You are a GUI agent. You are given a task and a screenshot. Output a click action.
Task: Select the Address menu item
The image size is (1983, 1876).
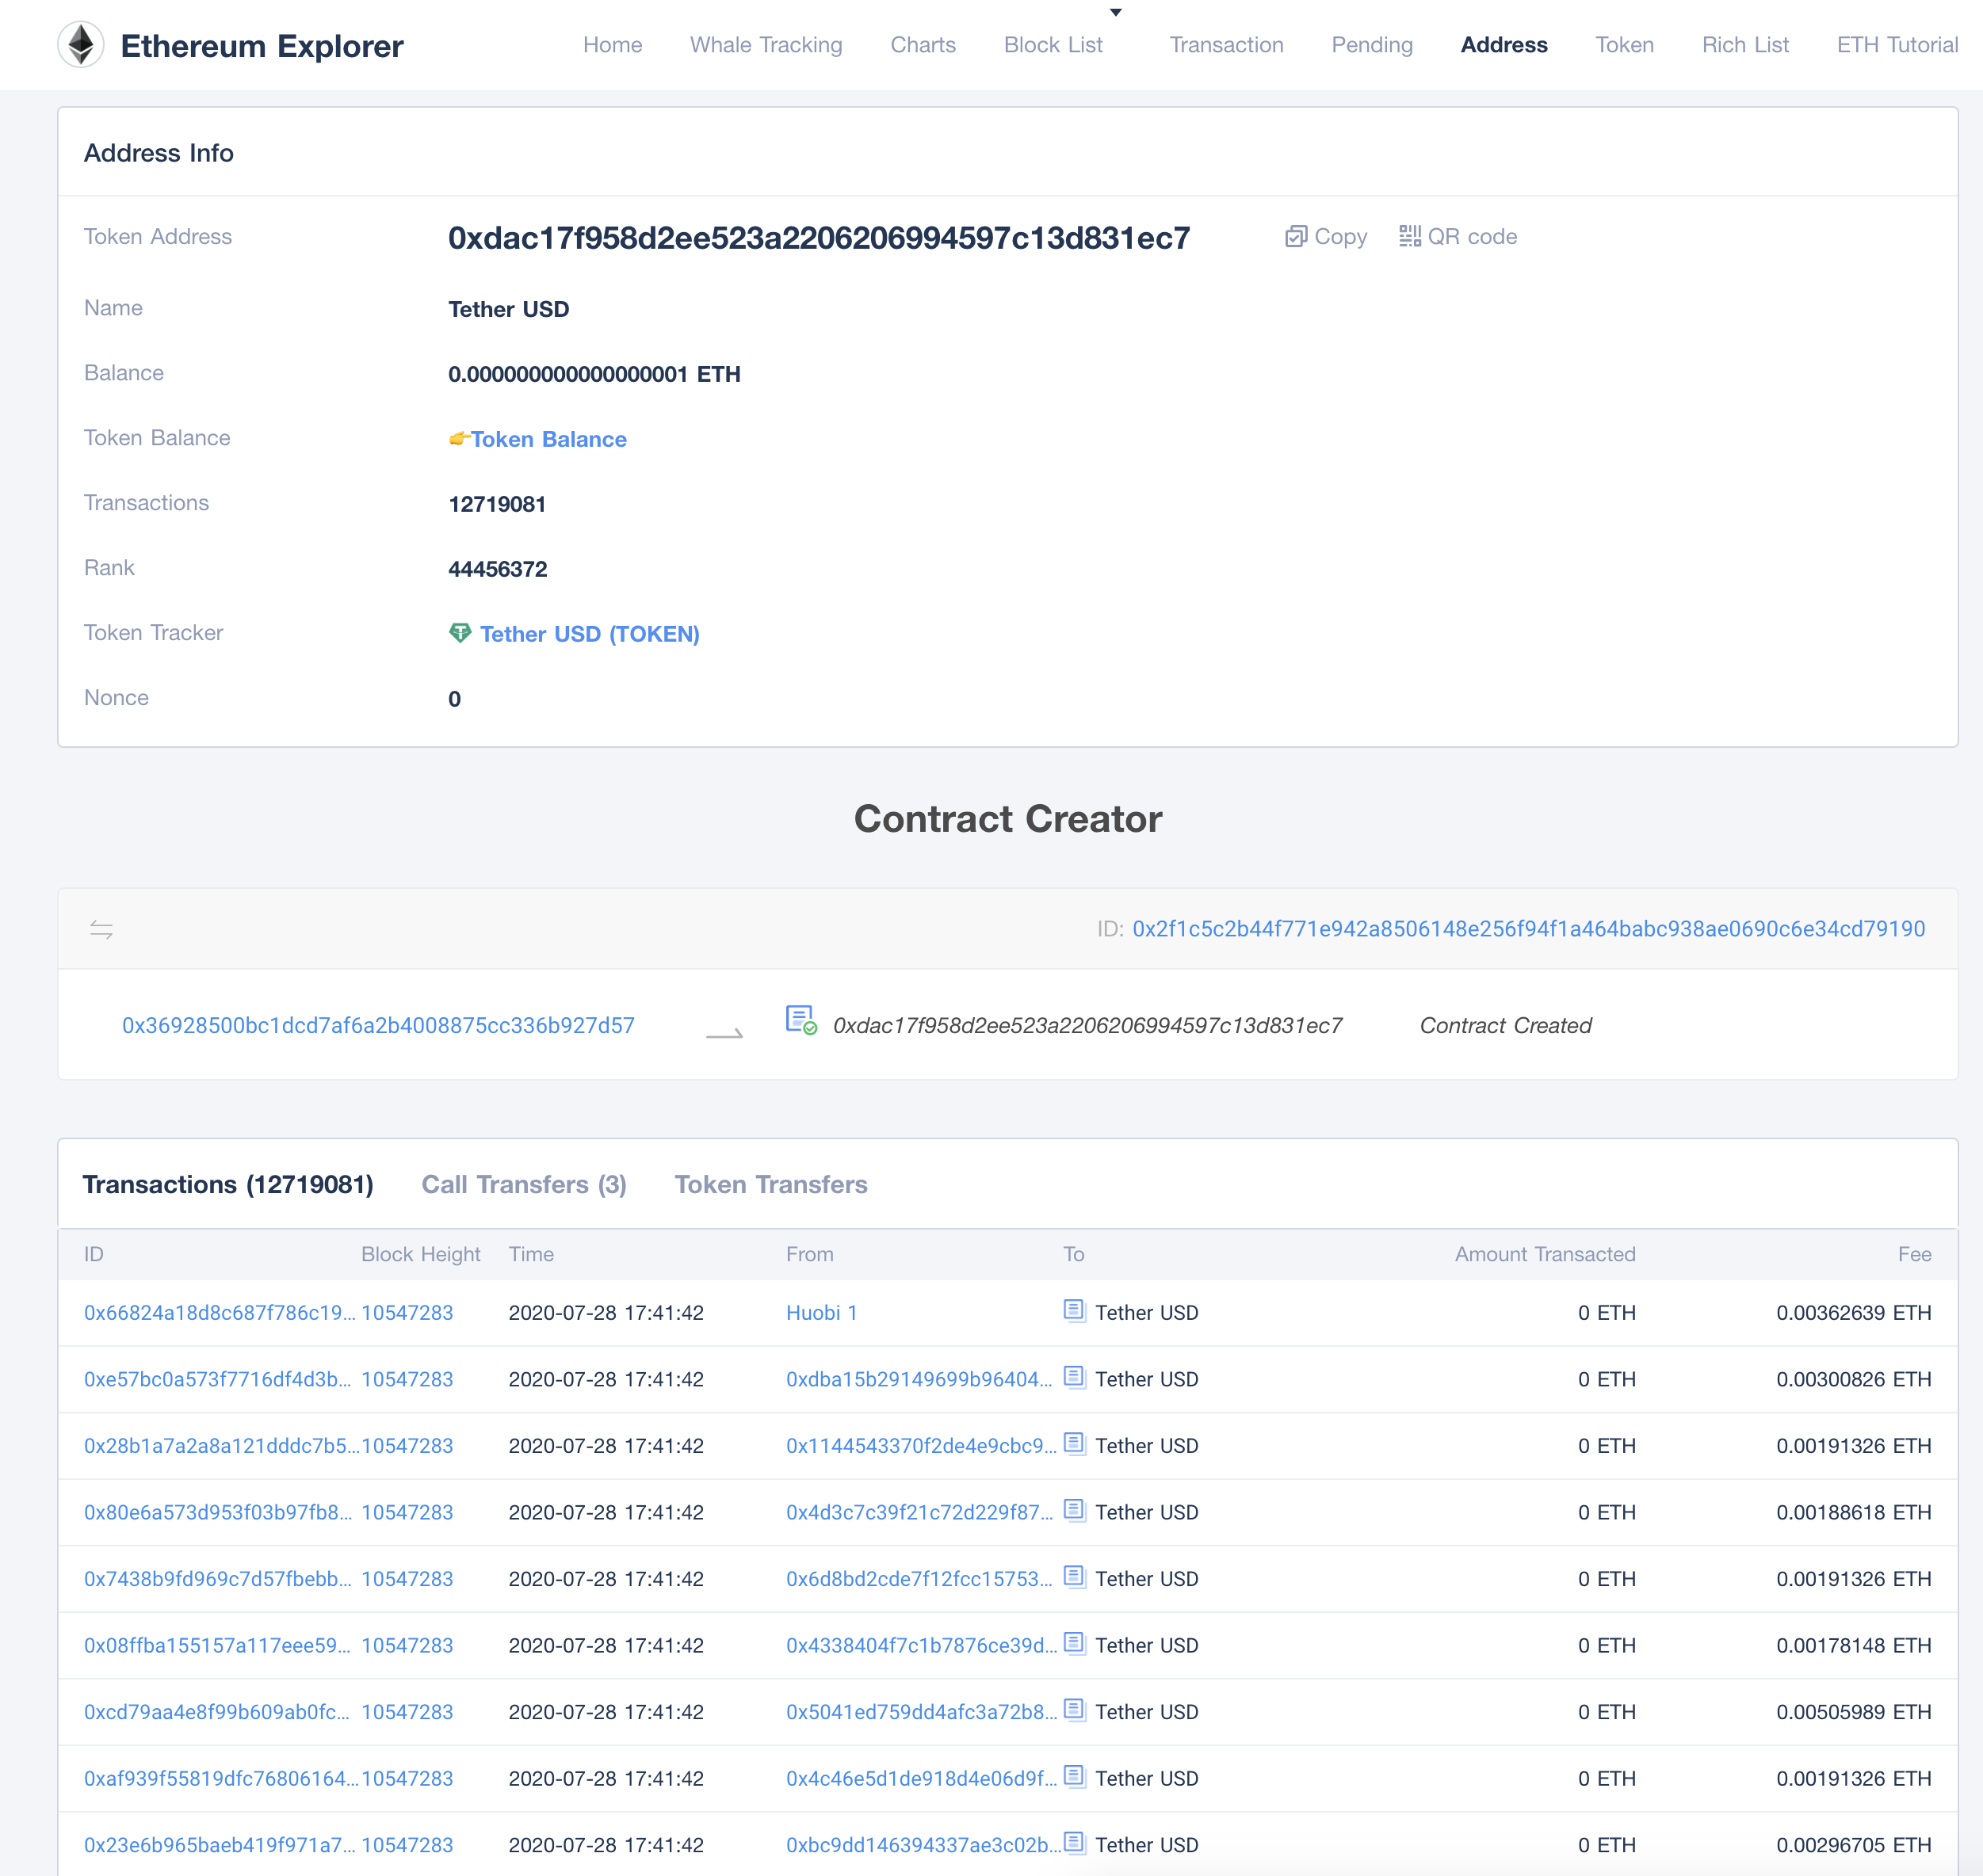pyautogui.click(x=1503, y=45)
